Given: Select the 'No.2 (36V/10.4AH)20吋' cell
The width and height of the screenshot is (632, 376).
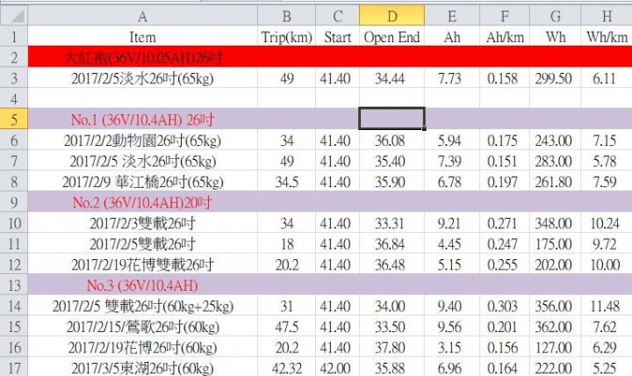Looking at the screenshot, I should (x=143, y=202).
